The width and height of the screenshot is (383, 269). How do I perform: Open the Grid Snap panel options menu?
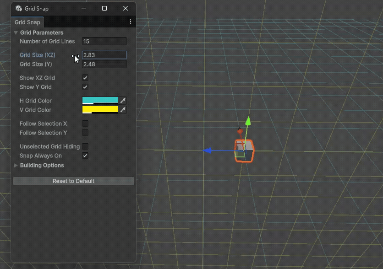(x=131, y=22)
